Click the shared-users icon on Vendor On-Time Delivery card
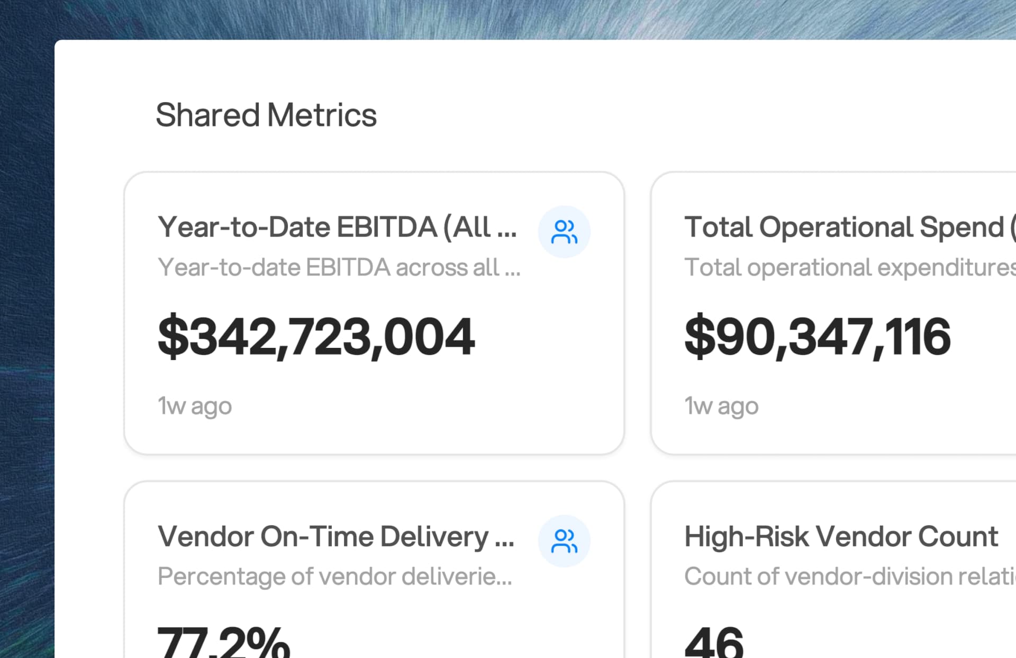Image resolution: width=1016 pixels, height=658 pixels. 564,540
